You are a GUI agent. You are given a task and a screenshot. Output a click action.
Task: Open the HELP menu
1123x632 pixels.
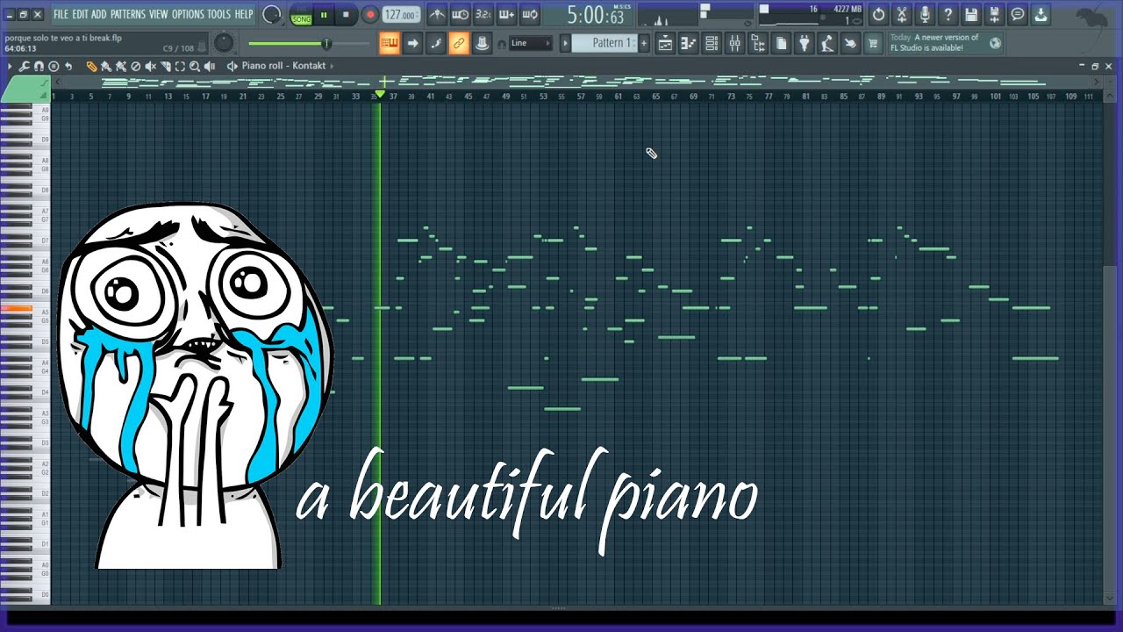click(x=243, y=14)
